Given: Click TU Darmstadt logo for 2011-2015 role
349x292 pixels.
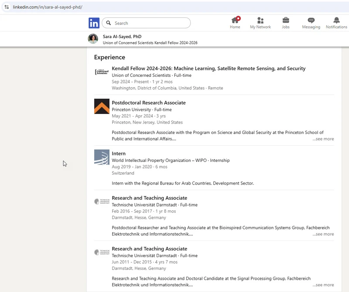Looking at the screenshot, I should coord(102,252).
